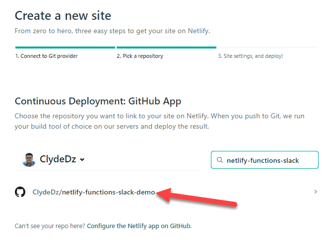
Task: Click the ClydeDz account name
Action: point(58,159)
